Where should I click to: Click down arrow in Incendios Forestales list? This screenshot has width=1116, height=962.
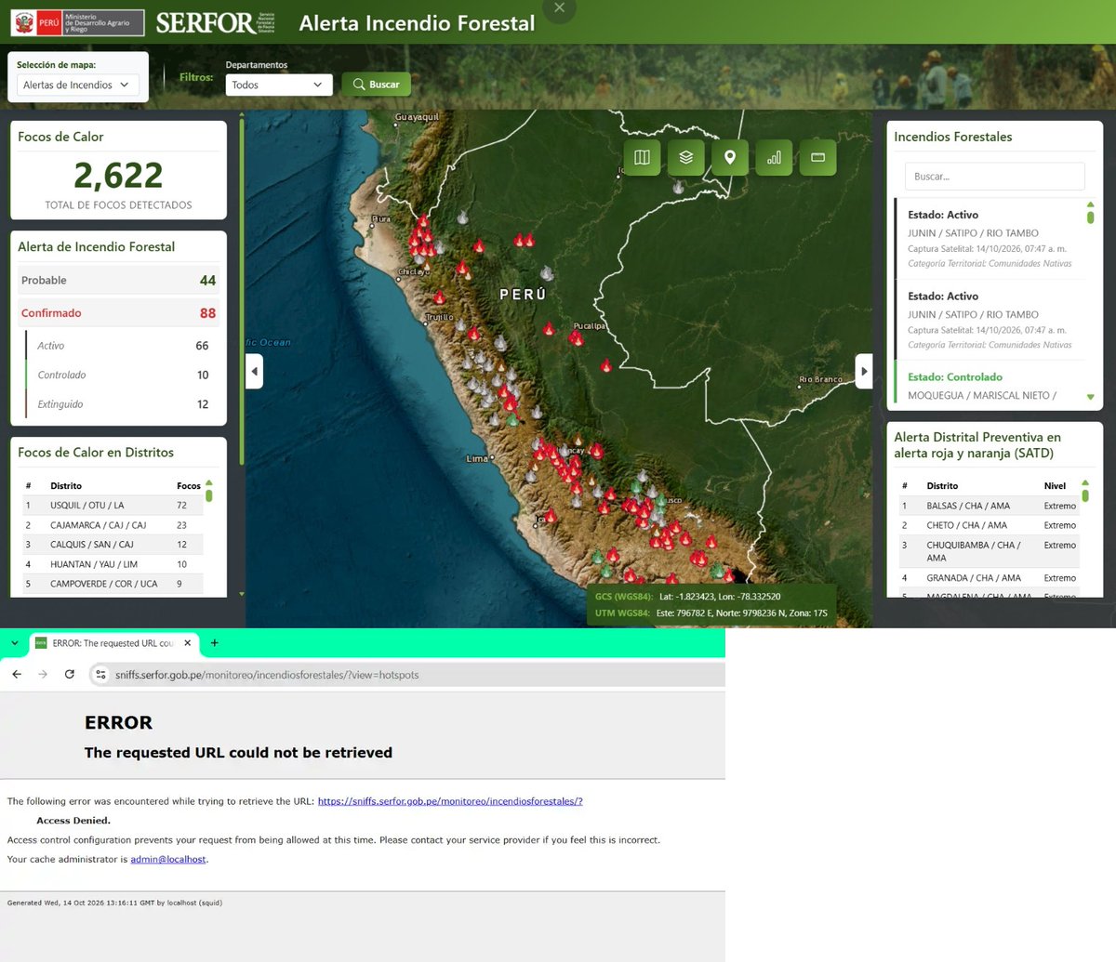click(x=1090, y=398)
